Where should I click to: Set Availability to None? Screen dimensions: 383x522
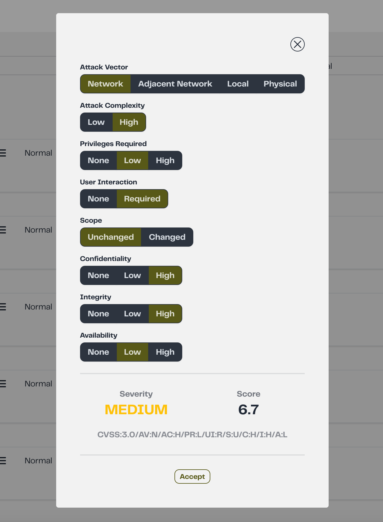click(98, 352)
